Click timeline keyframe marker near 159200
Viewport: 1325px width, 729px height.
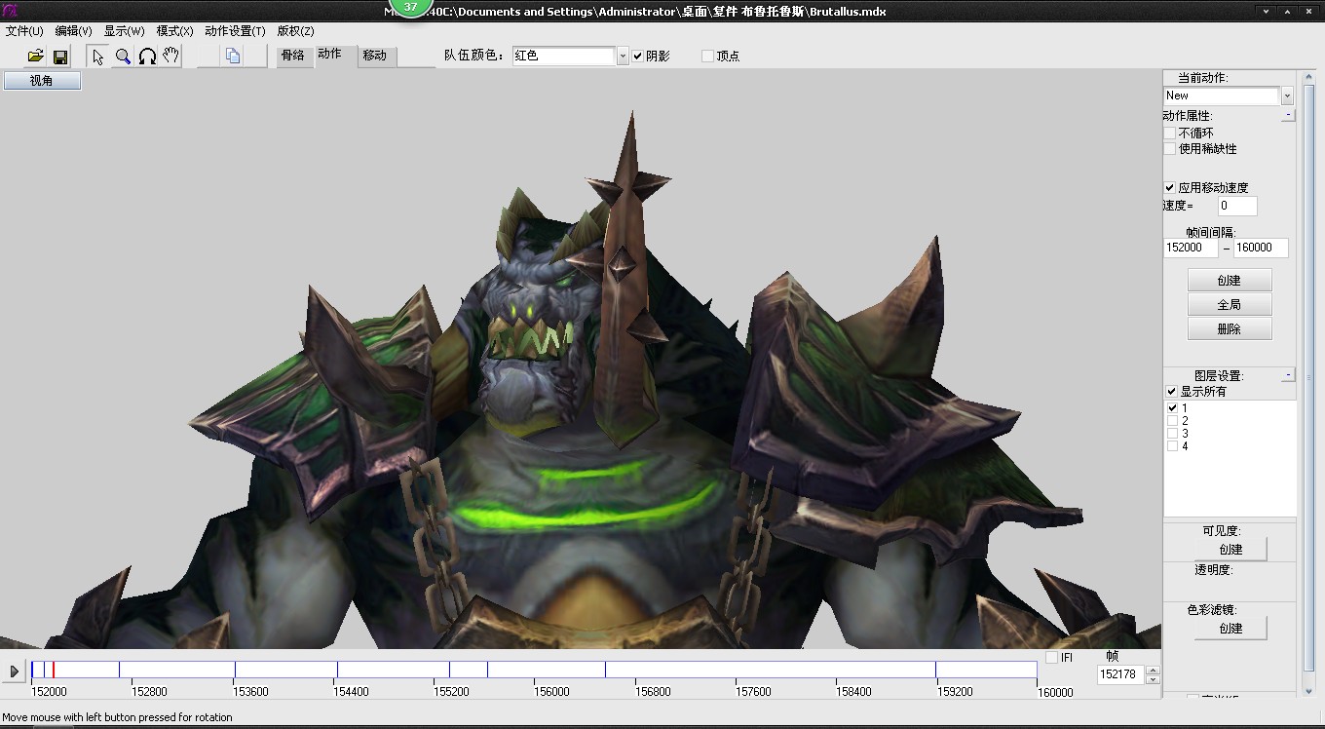935,670
